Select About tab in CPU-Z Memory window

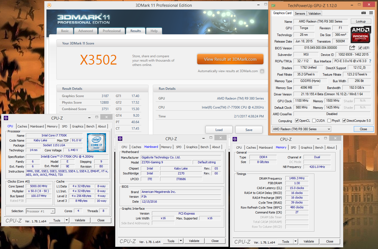[x=331, y=148]
